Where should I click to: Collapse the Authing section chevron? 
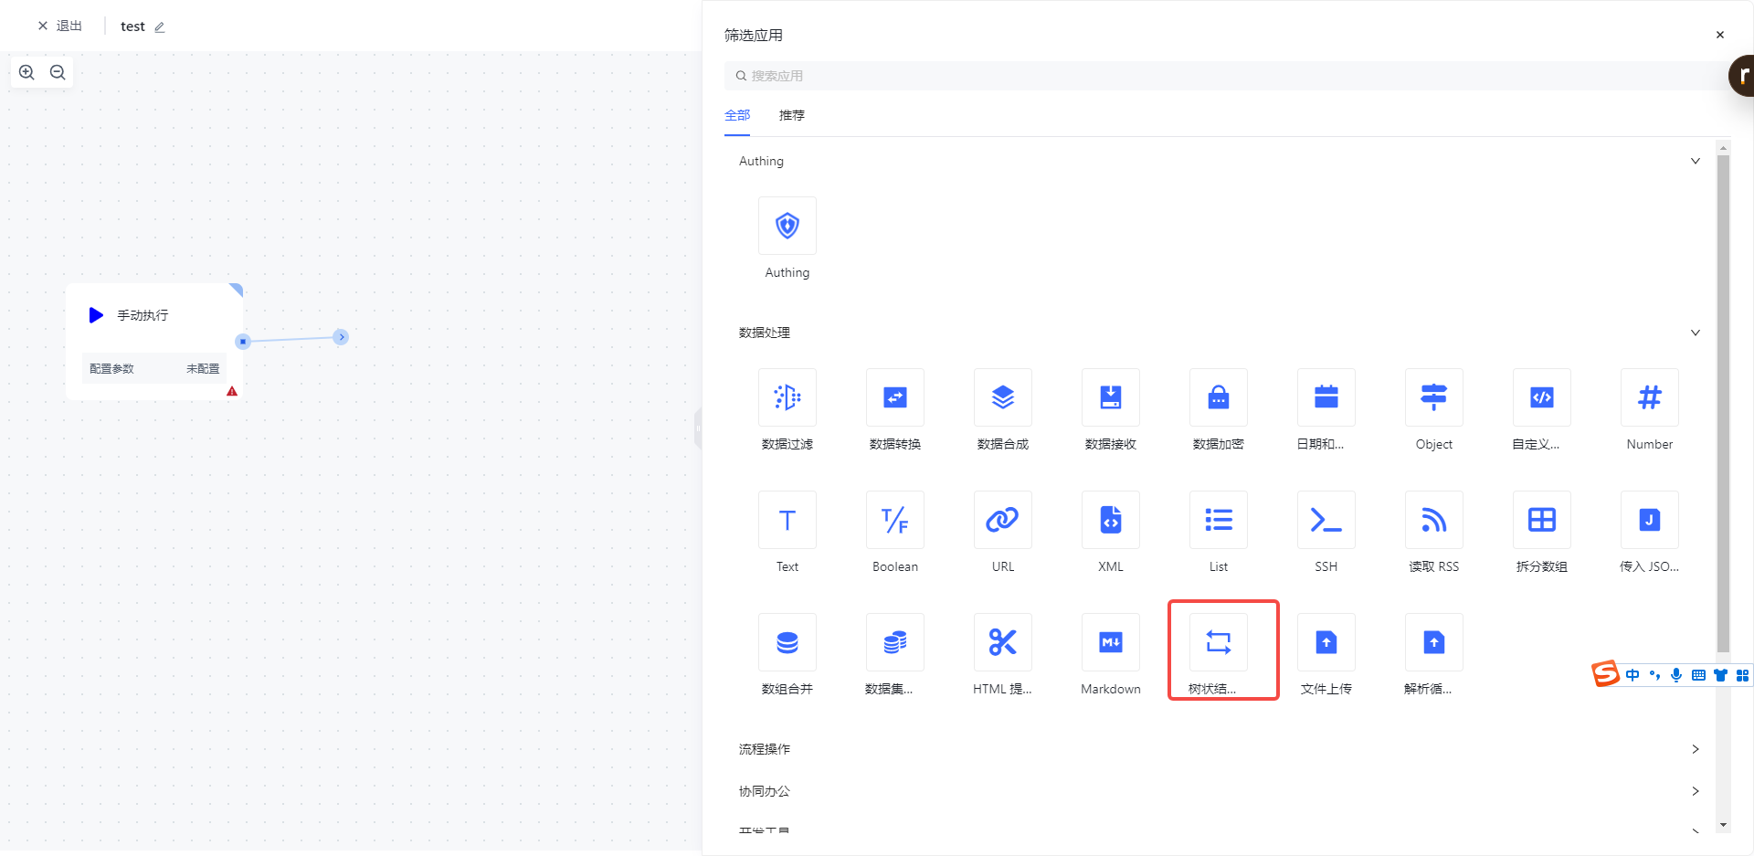click(x=1695, y=161)
